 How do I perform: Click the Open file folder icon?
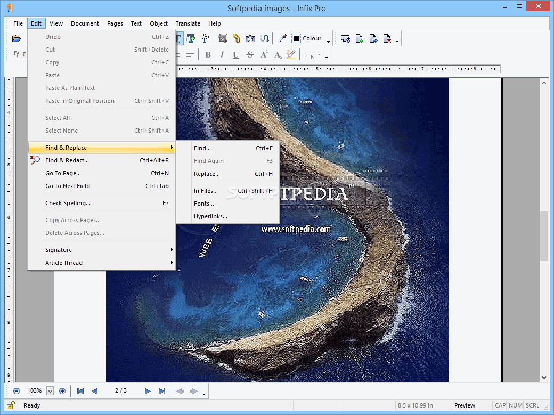(x=17, y=38)
